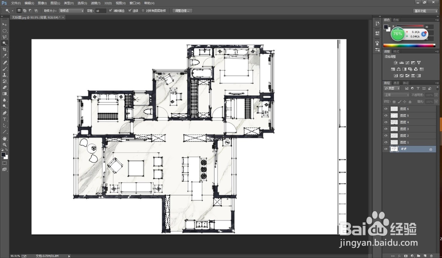Select the Blur tool
Image resolution: width=442 pixels, height=258 pixels.
coord(4,100)
